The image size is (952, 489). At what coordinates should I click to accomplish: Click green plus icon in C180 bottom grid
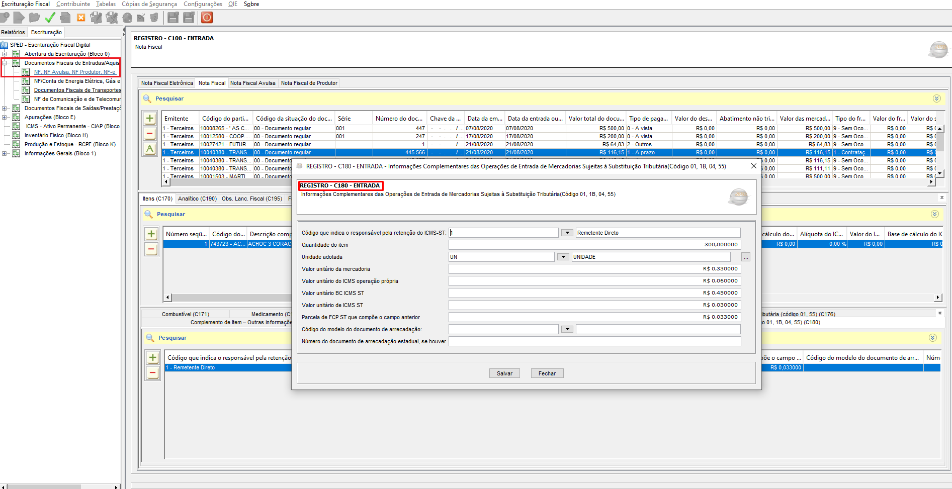pos(152,358)
